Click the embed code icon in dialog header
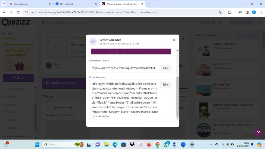The height and width of the screenshot is (149, 265). (x=93, y=41)
